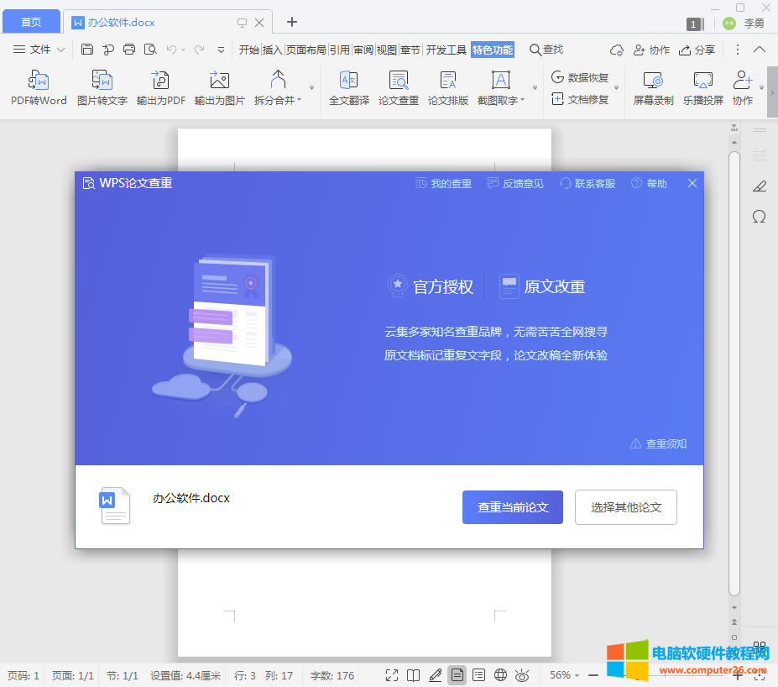
Task: Toggle eye protection mode in status bar
Action: (523, 674)
